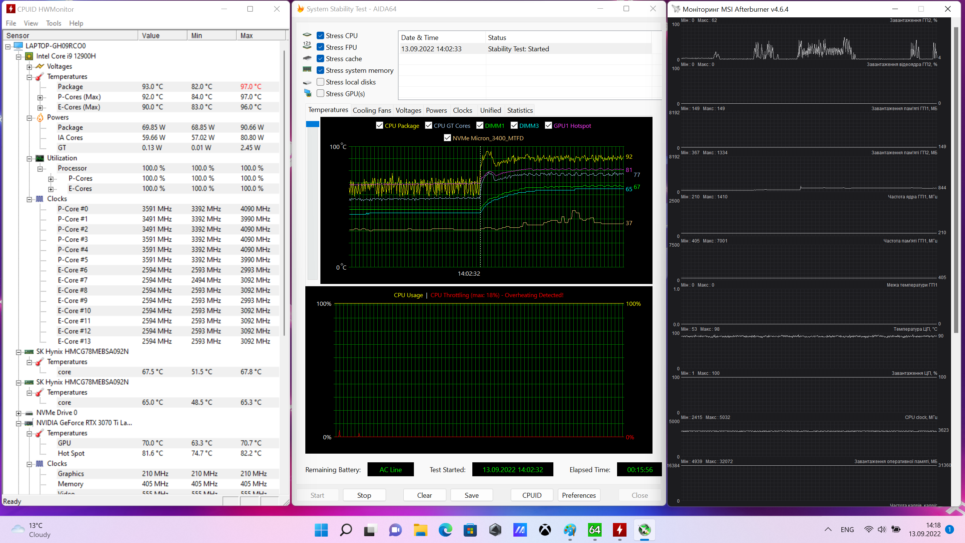Open the Microsoft Store taskbar icon
Screen dimensions: 965x543
click(x=470, y=530)
